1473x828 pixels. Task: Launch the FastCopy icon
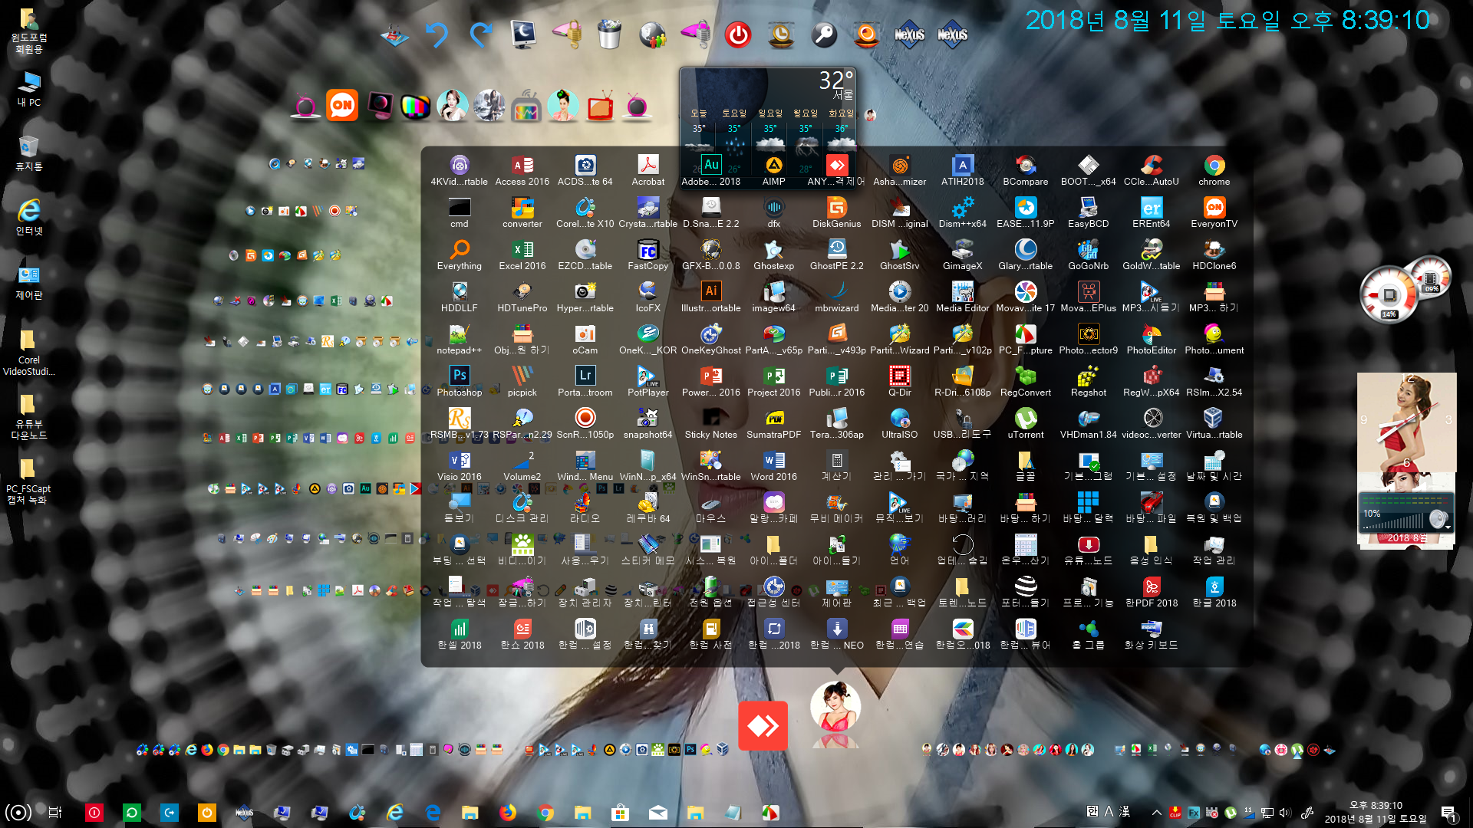point(648,255)
